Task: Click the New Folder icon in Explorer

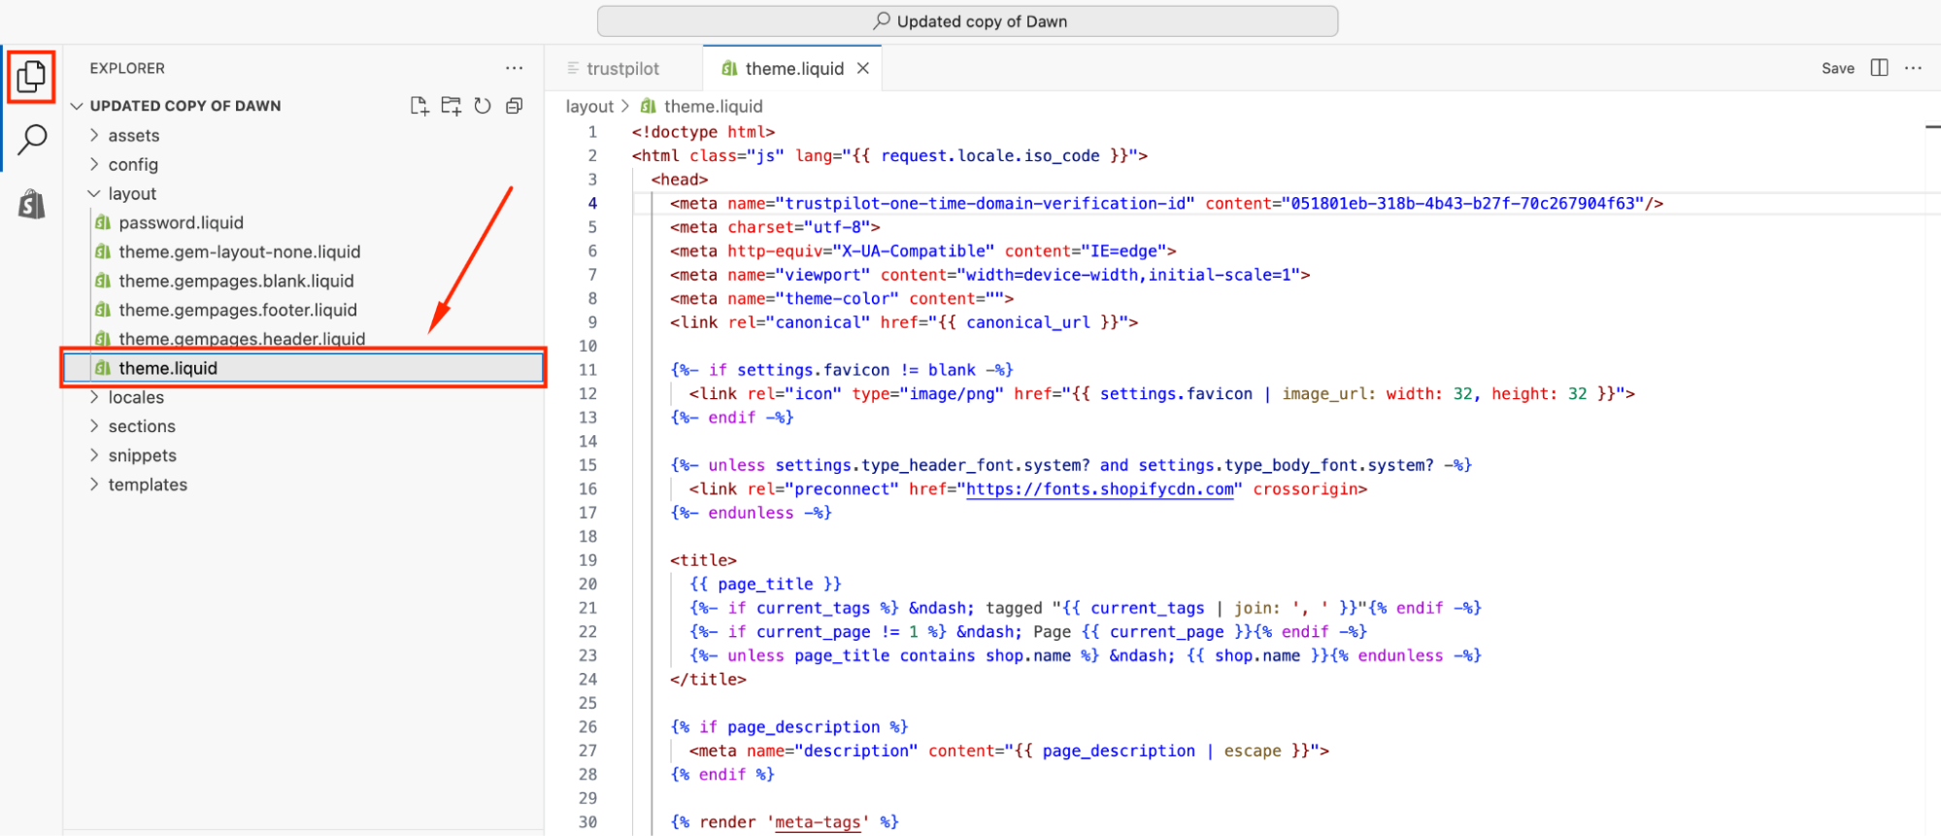Action: pos(451,106)
